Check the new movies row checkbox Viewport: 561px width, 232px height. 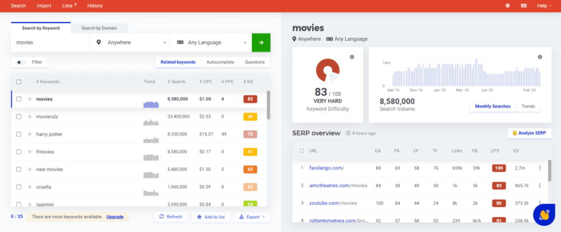(19, 169)
